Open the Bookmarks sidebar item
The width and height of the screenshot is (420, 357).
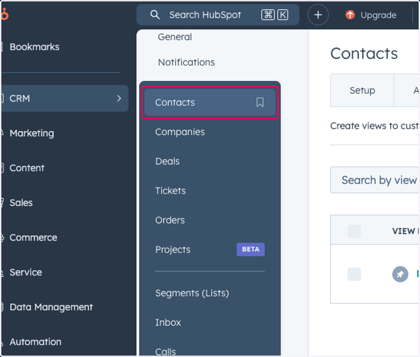(34, 47)
